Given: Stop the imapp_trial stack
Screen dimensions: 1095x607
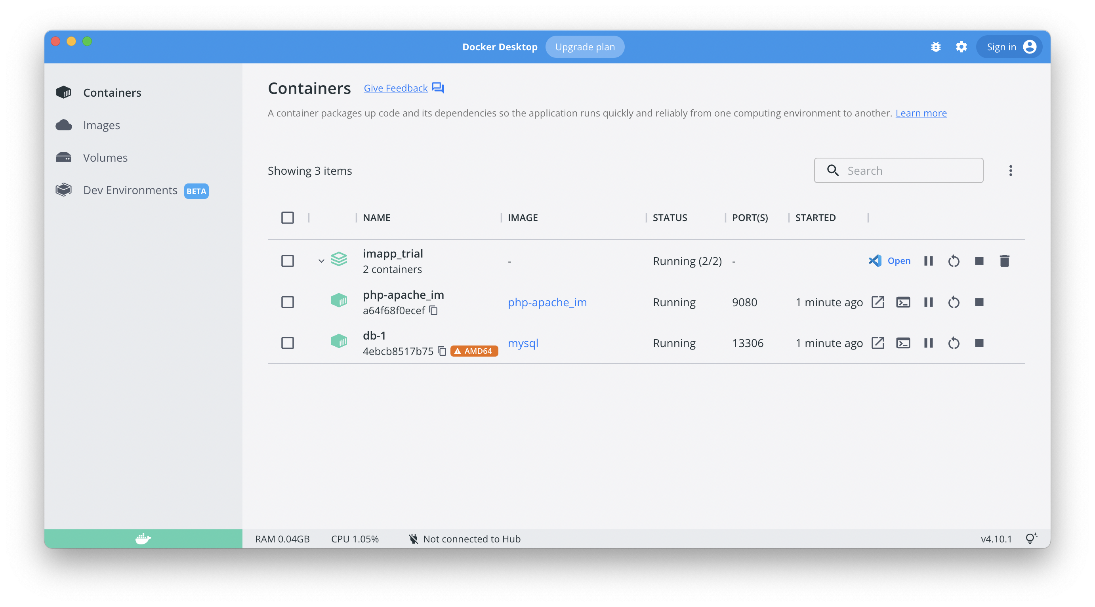Looking at the screenshot, I should pyautogui.click(x=979, y=261).
